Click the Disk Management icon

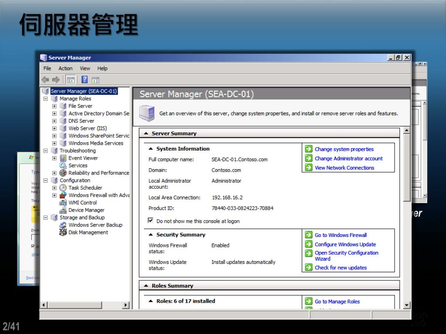tap(63, 232)
